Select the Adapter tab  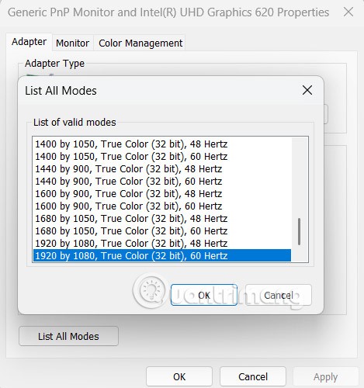pos(29,42)
